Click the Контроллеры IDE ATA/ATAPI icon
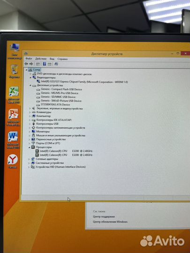Image resolution: width=190 pixels, height=253 pixels. click(x=34, y=120)
